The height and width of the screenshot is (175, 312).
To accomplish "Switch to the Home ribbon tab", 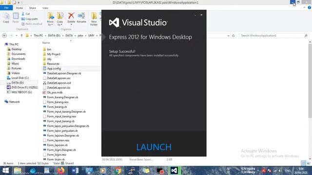I will [19, 8].
